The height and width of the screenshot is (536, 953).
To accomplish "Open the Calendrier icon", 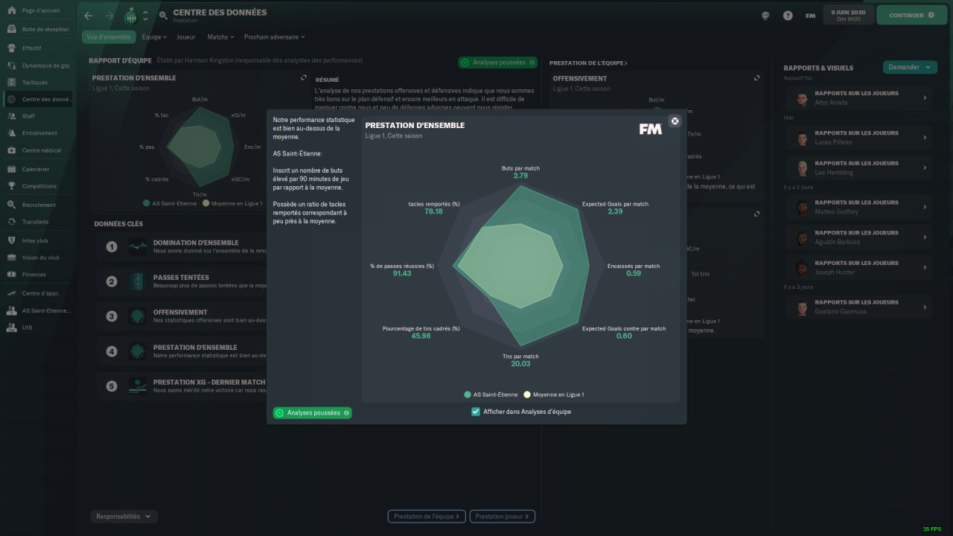I will click(12, 169).
